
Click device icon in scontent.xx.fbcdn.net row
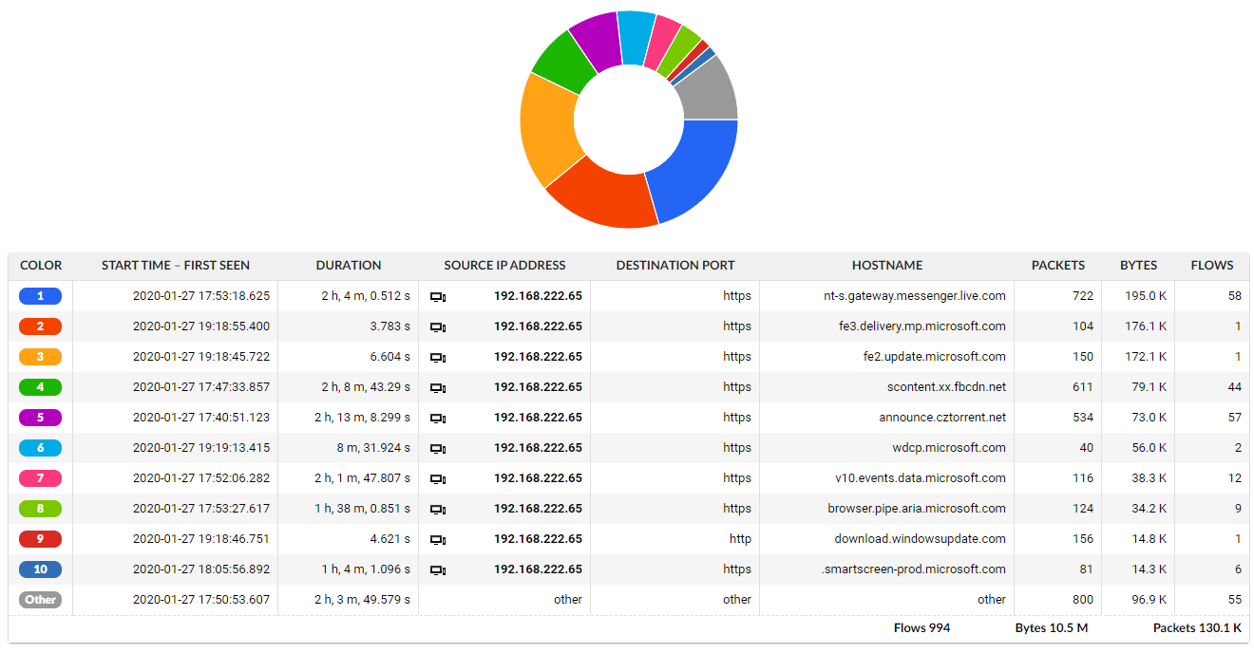click(438, 387)
